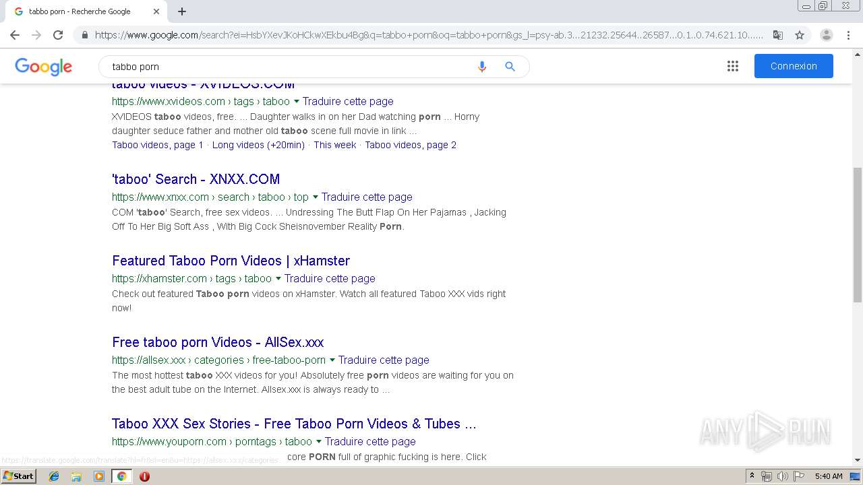Viewport: 863px width, 485px height.
Task: Click Traduire cette page for xvideos.com
Action: (x=348, y=102)
